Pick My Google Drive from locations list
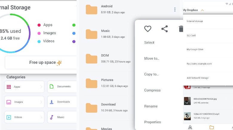Viewport: 233px width, 130px height. point(195,50)
